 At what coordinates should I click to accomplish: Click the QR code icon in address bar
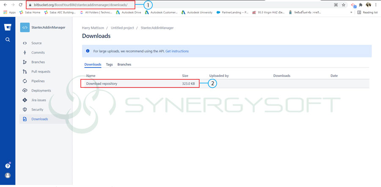(x=336, y=5)
